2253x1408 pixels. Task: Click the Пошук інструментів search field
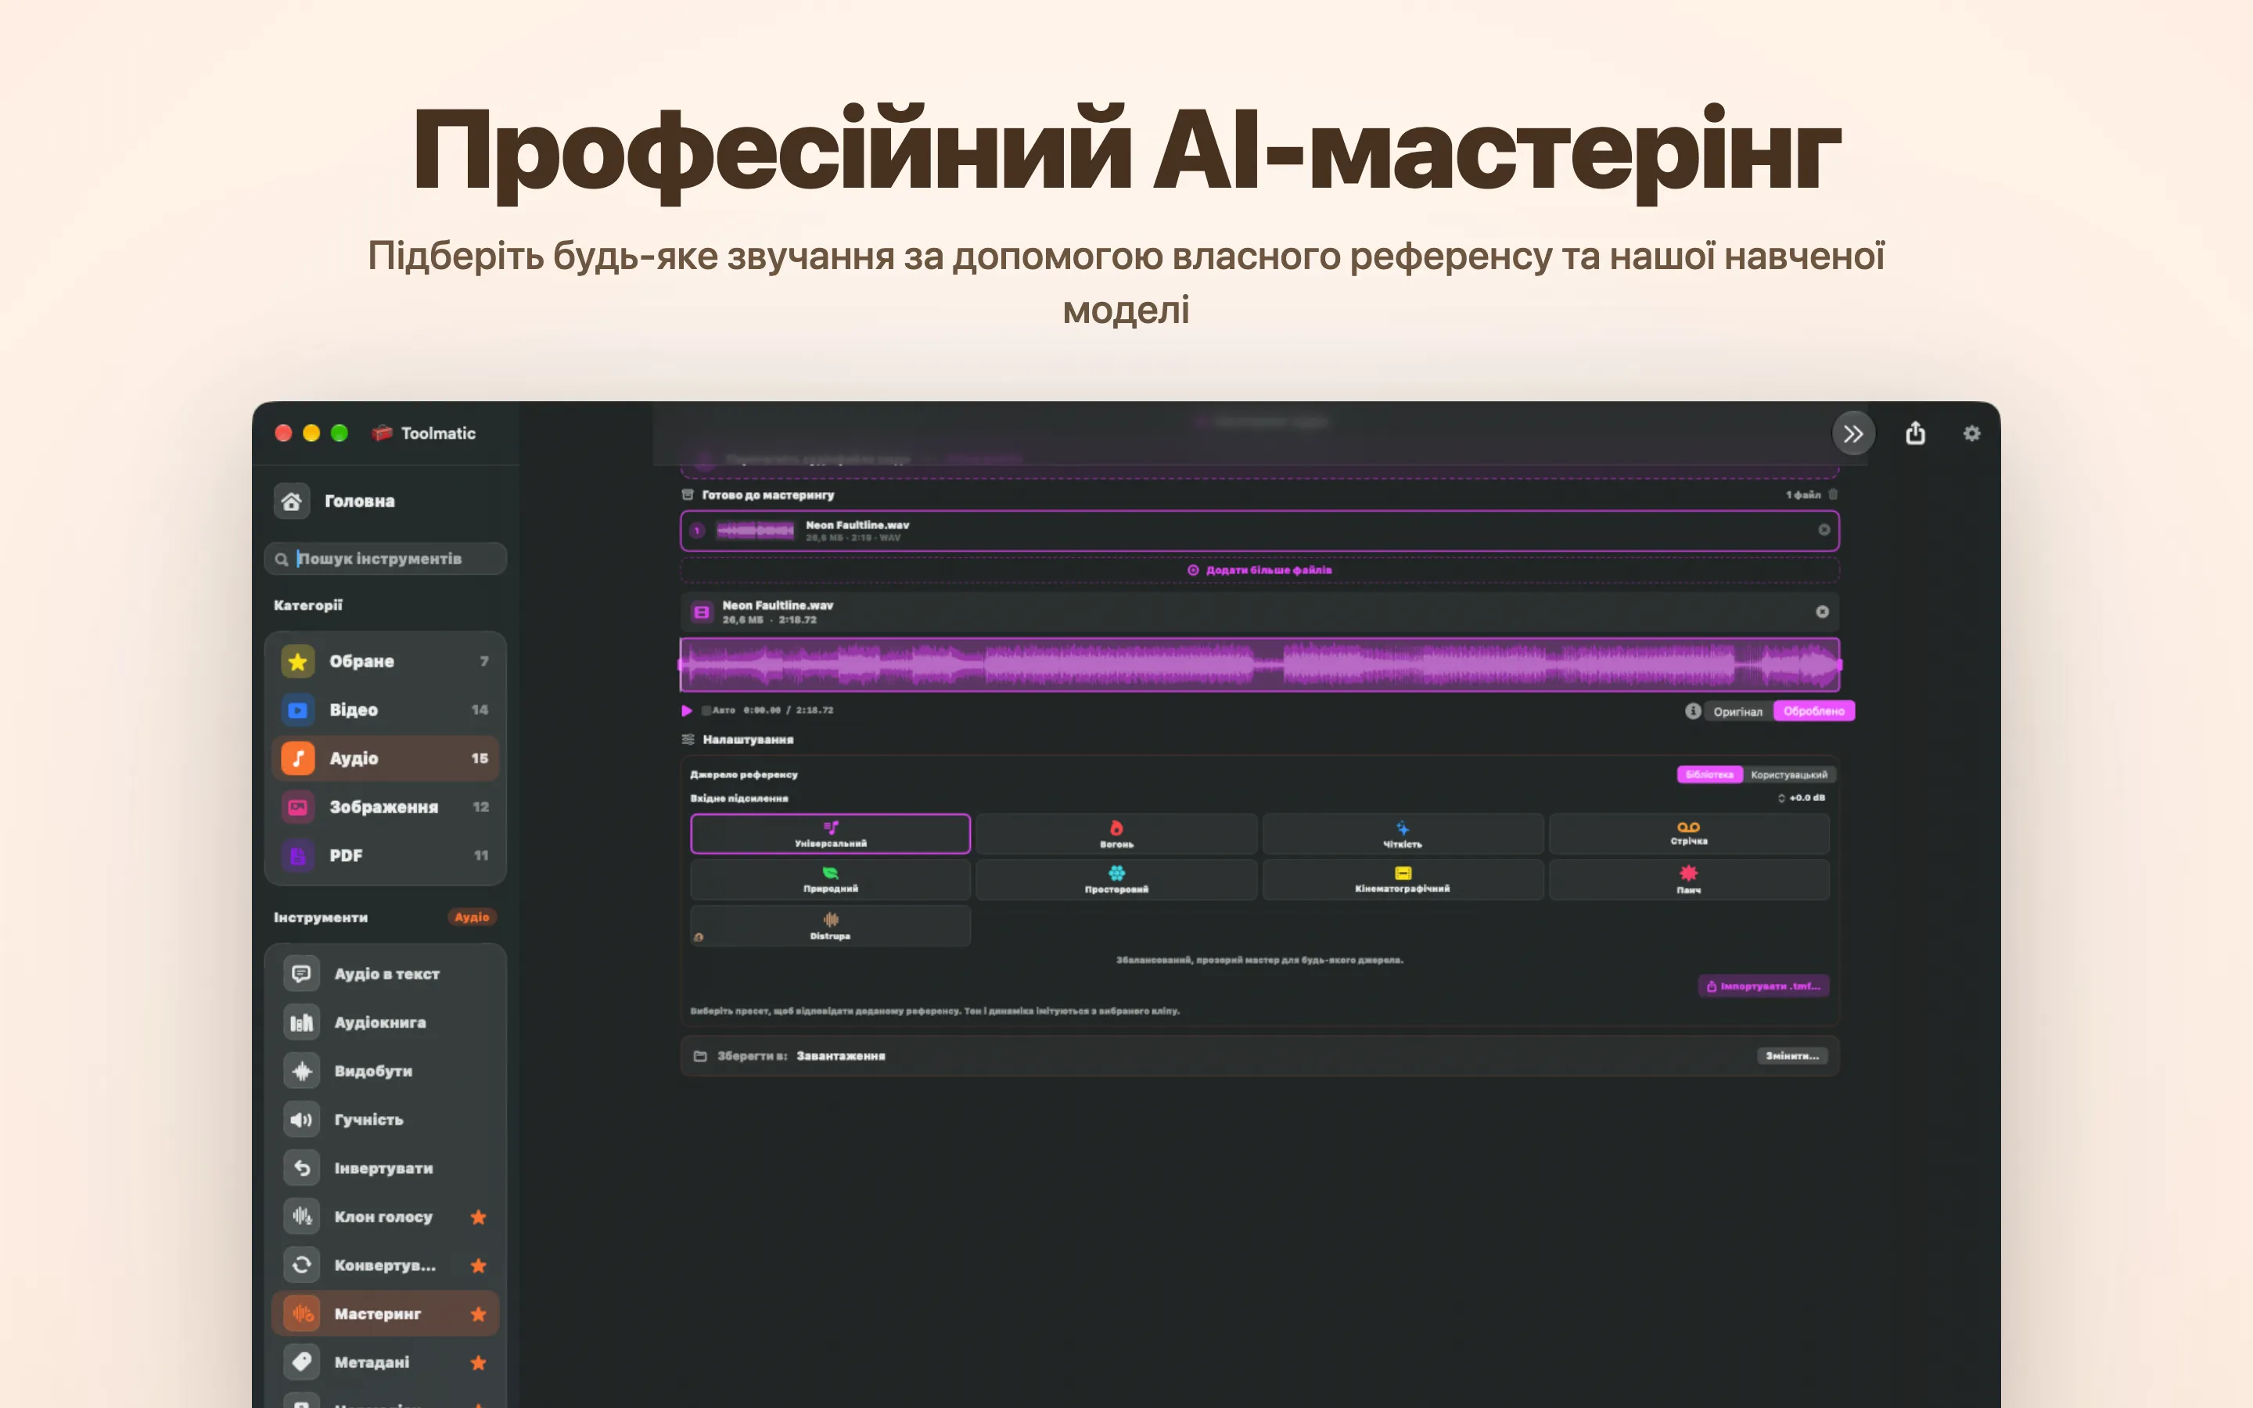386,559
